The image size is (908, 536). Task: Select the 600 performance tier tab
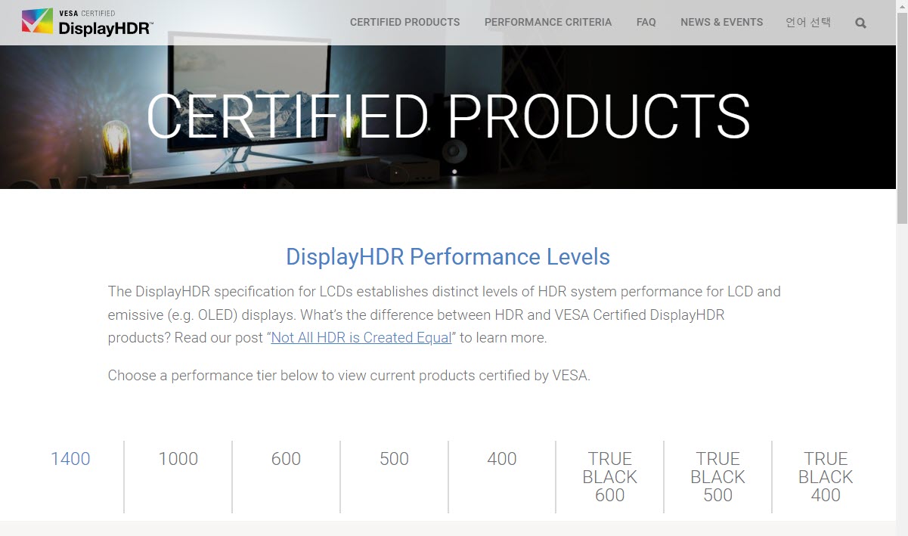286,459
